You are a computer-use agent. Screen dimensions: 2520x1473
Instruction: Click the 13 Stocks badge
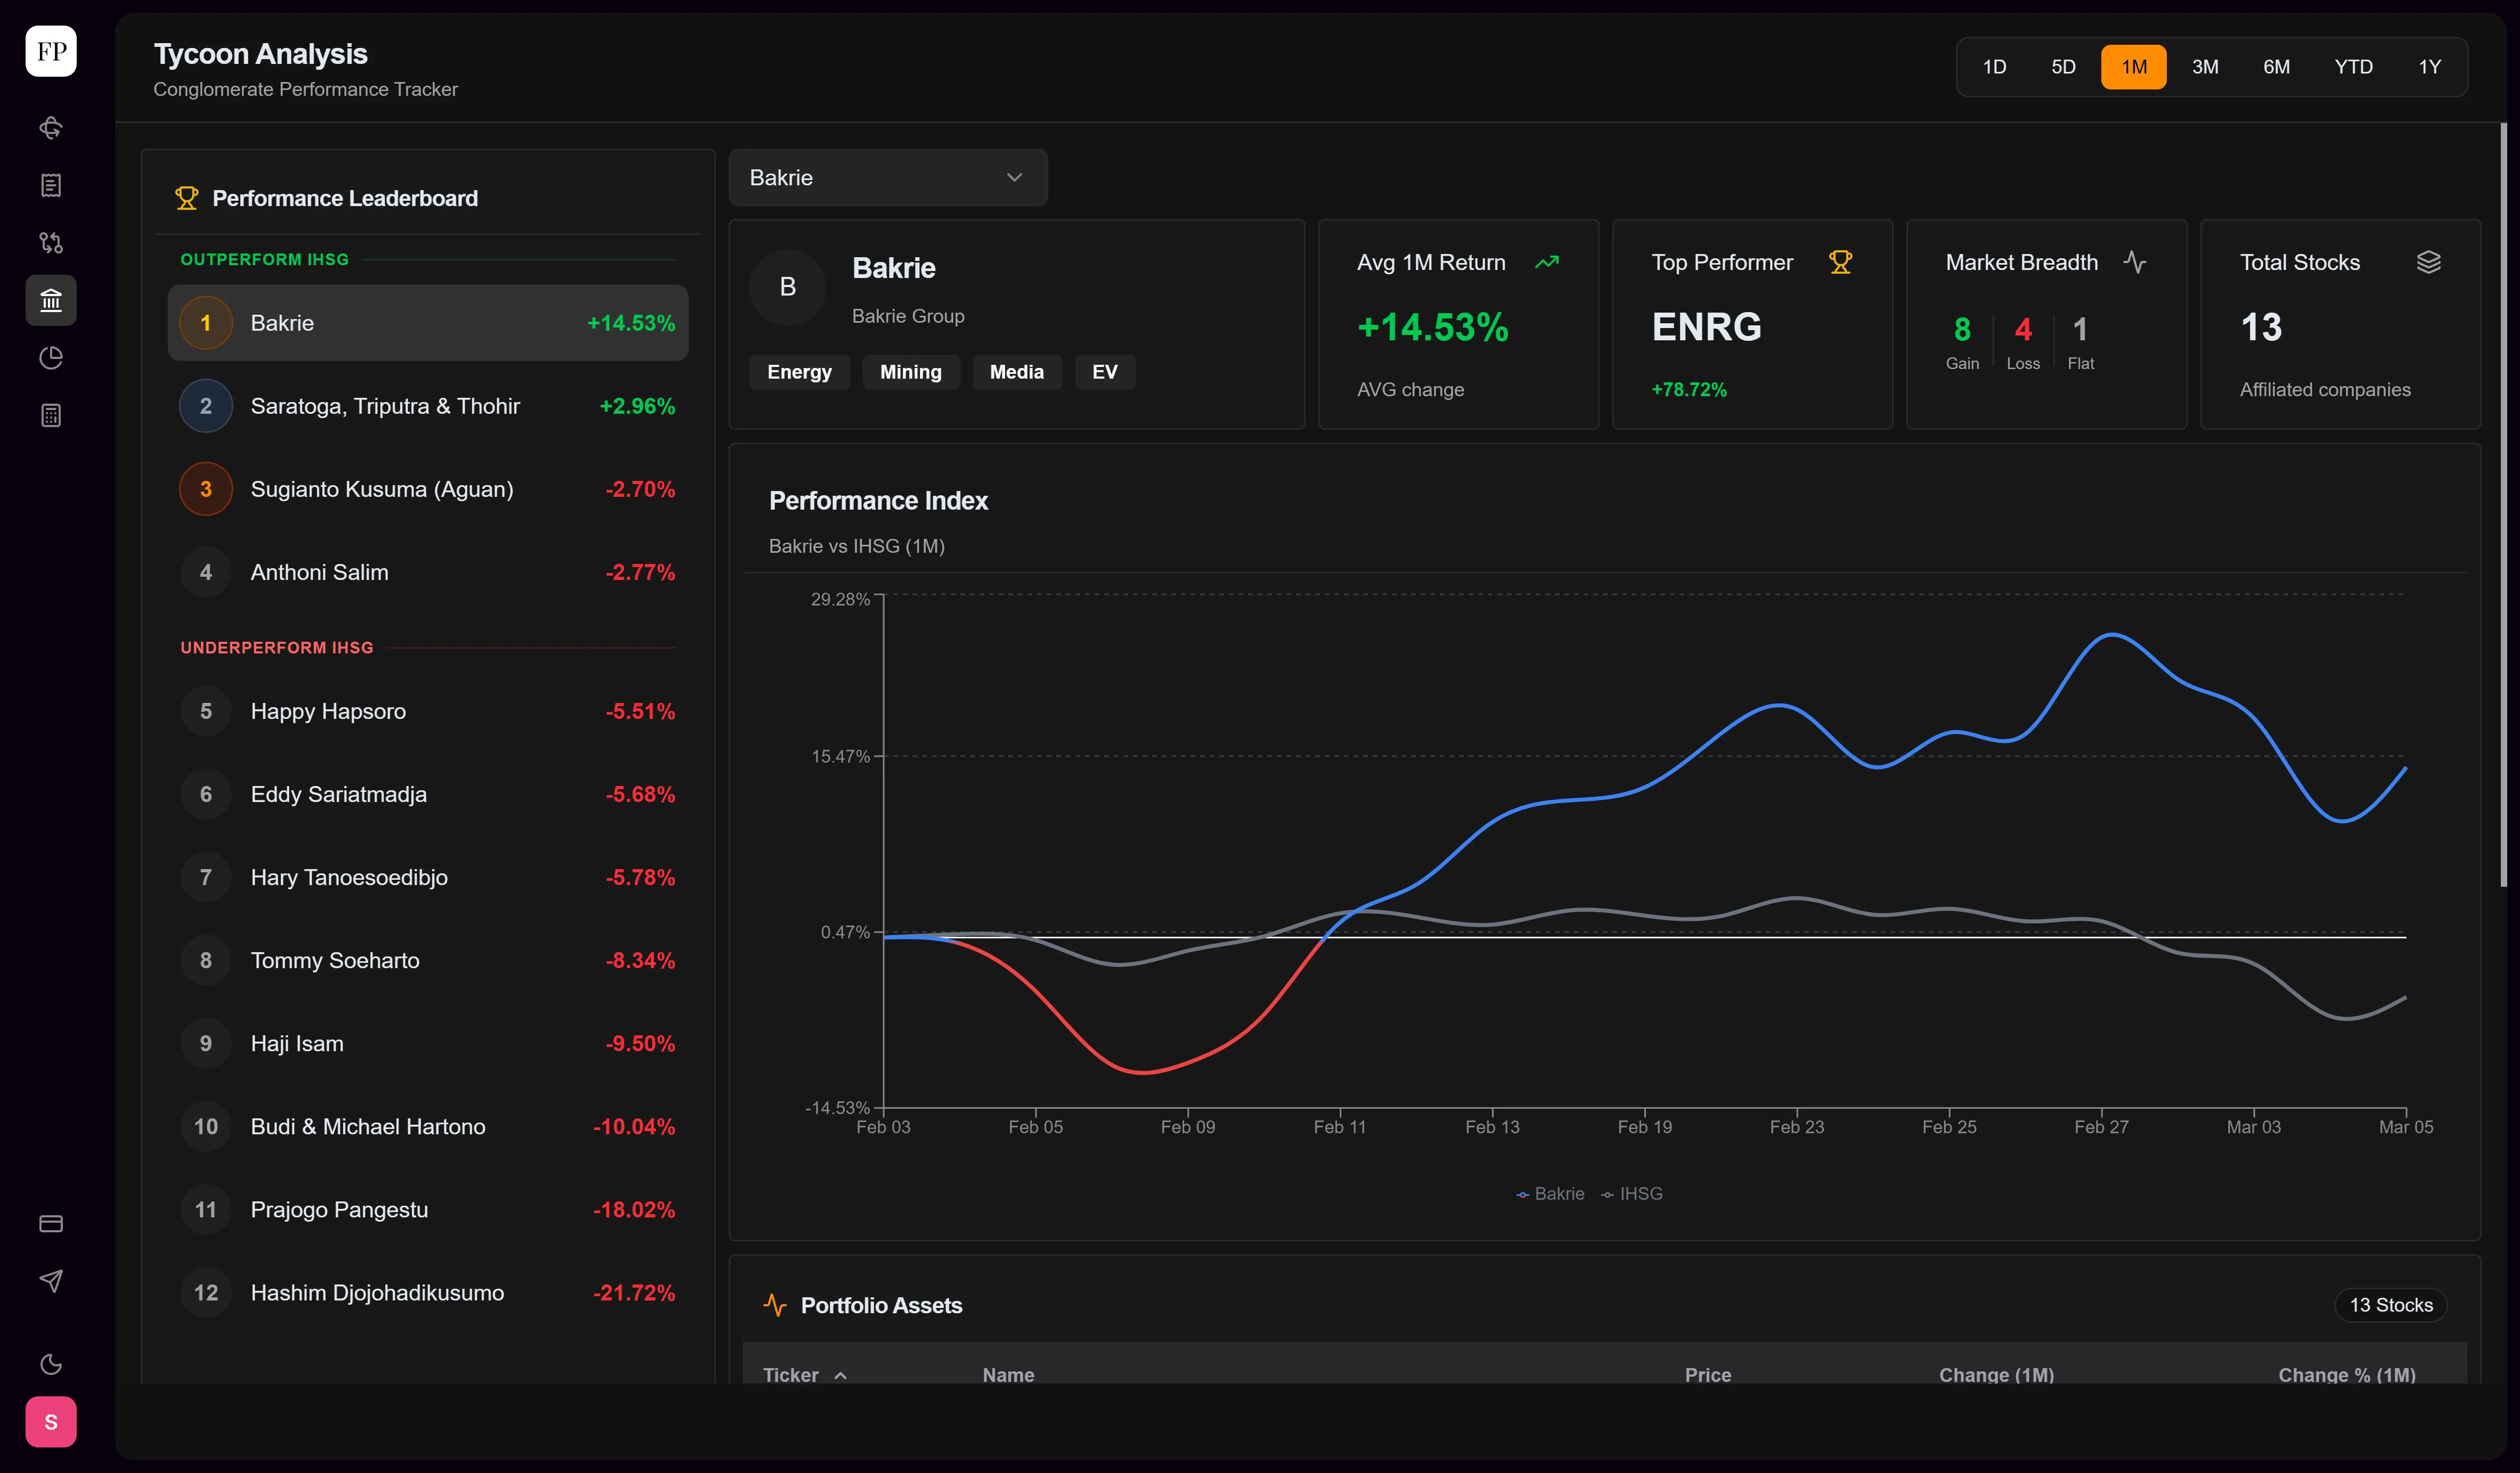[2390, 1305]
